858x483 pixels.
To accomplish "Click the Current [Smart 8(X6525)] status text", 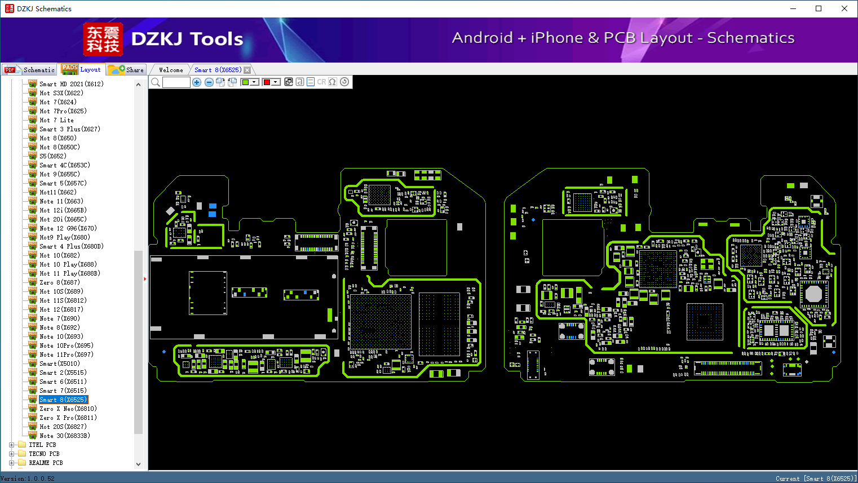I will [816, 478].
